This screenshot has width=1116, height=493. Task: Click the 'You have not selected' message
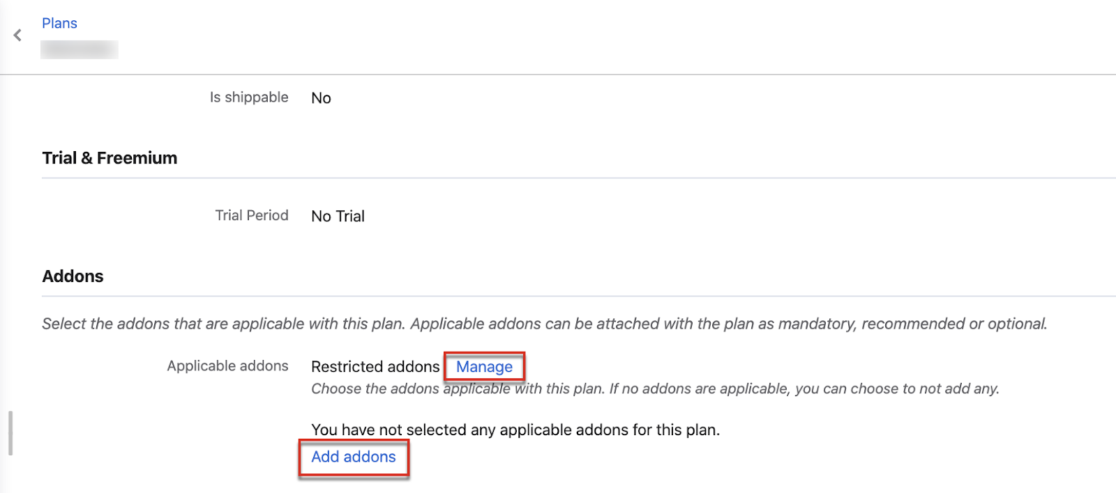515,430
